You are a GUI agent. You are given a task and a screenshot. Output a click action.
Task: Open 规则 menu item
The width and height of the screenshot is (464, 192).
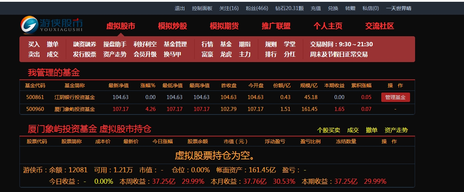coord(271,44)
